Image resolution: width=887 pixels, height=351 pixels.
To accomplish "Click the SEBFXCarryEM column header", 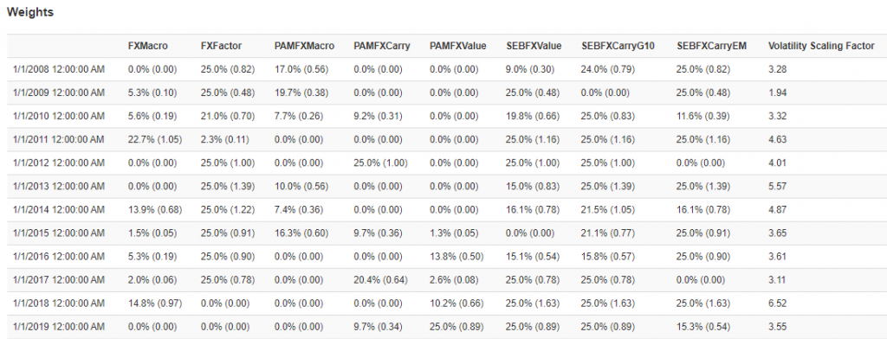I will [712, 47].
